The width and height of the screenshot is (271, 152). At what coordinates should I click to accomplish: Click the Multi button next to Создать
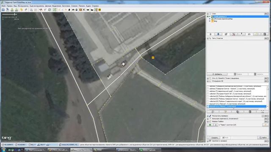[x=225, y=138]
